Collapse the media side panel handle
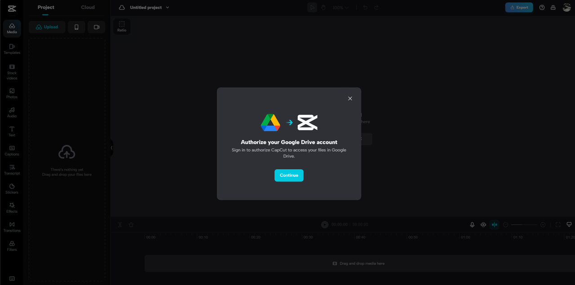575x285 pixels. pos(111,148)
